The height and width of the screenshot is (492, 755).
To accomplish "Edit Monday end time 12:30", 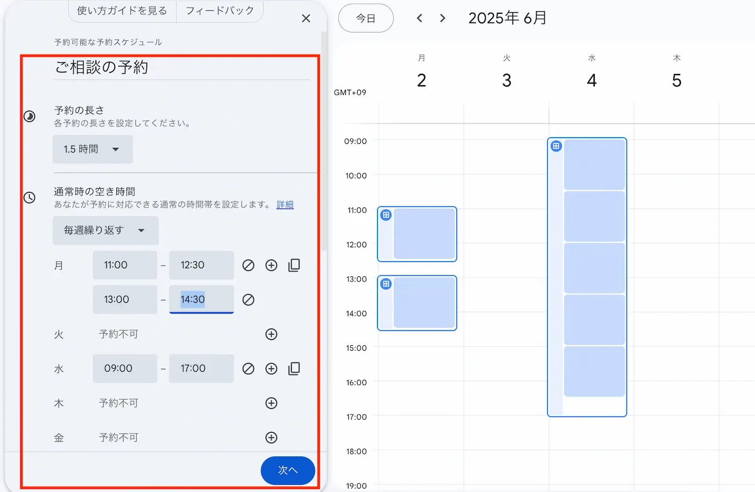I will (202, 265).
